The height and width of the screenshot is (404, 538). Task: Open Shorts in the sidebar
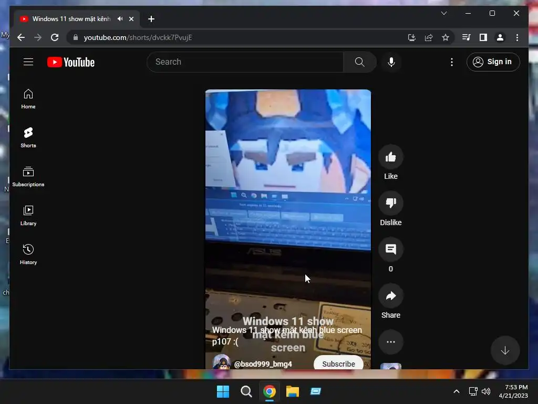pyautogui.click(x=28, y=138)
